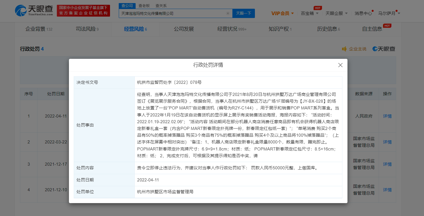The image size is (424, 216).
Task: Click the 人民政府 data source cell
Action: coord(364,116)
